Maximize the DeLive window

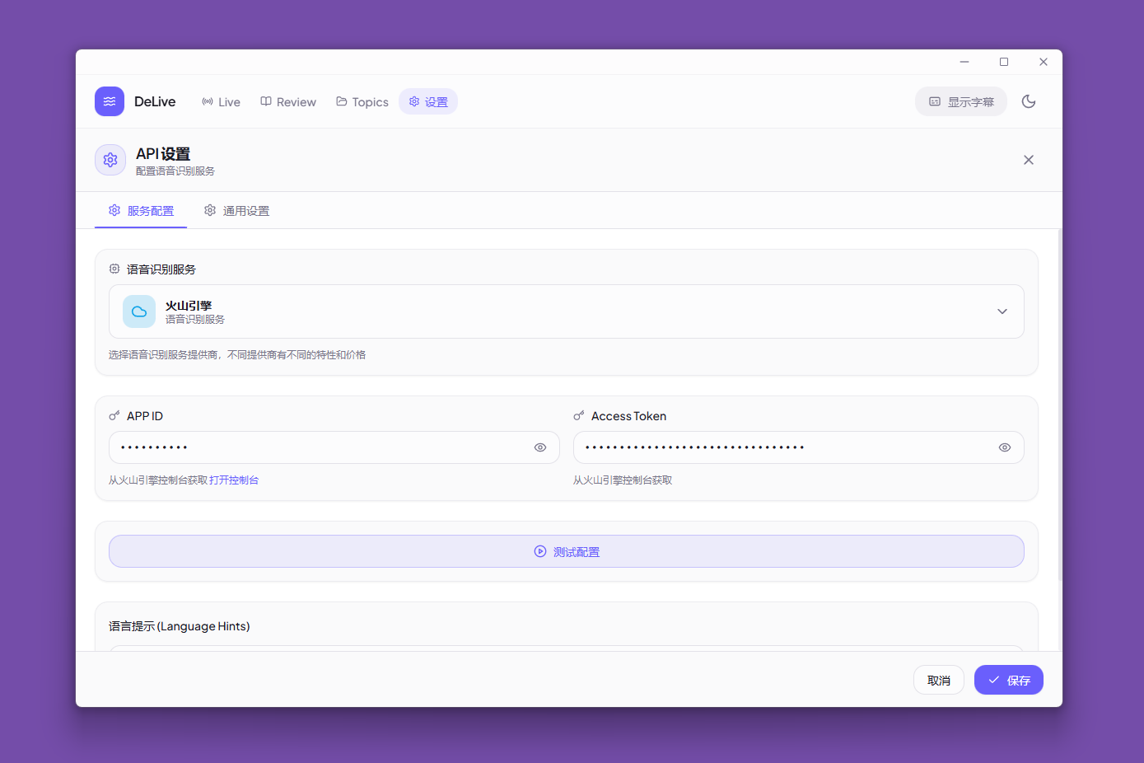tap(1004, 62)
